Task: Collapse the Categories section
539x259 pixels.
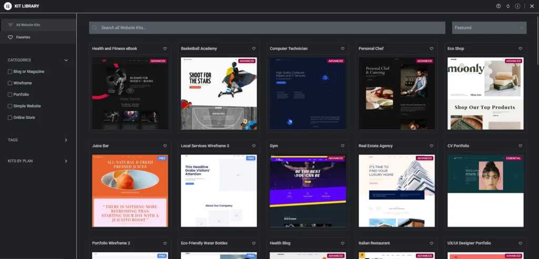Action: pyautogui.click(x=66, y=60)
